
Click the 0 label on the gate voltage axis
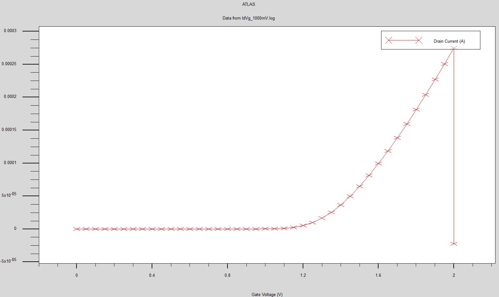tap(76, 275)
